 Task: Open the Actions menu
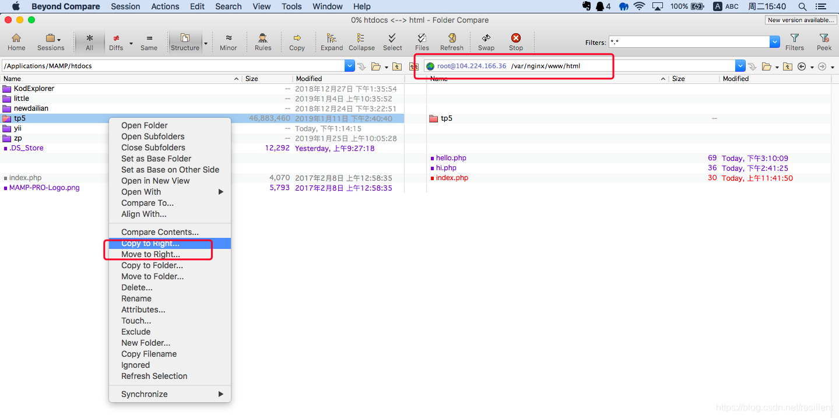tap(165, 6)
